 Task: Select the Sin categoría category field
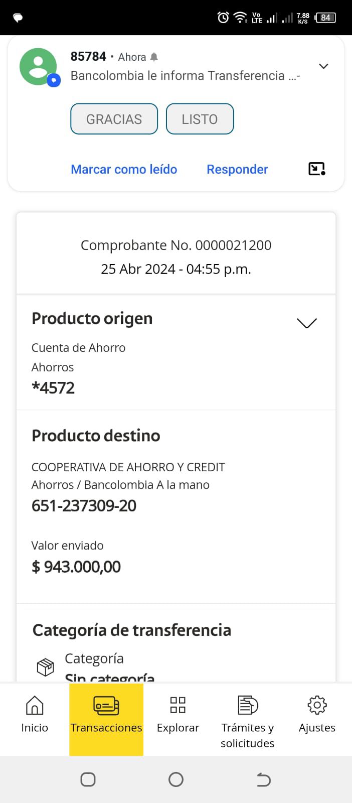click(x=110, y=677)
